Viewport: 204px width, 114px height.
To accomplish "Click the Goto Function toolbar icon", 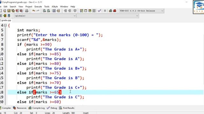I will [54, 11].
